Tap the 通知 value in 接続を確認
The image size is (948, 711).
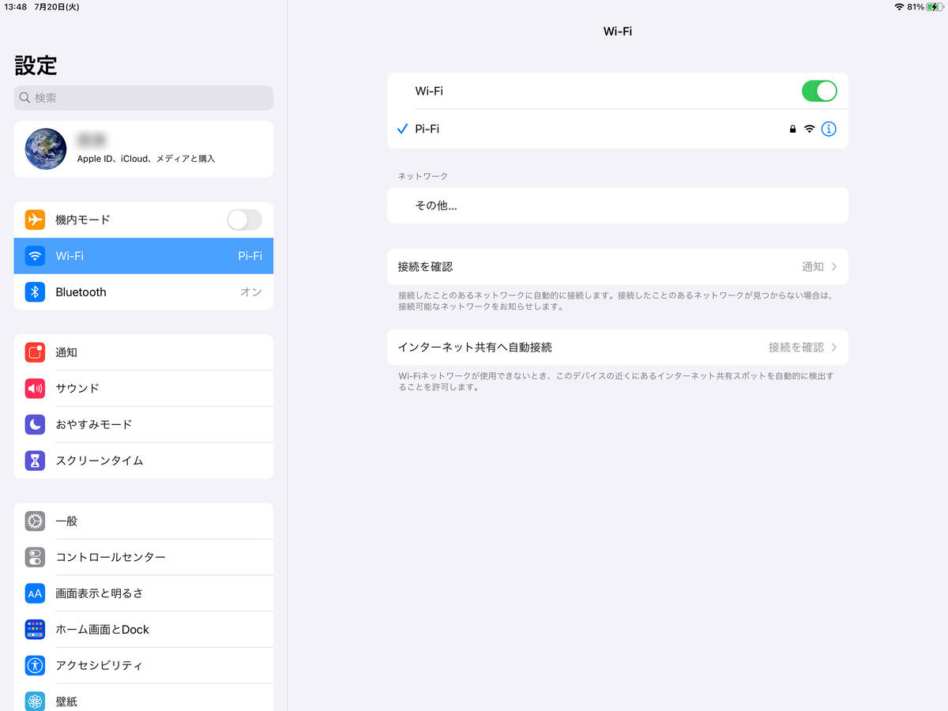(813, 267)
